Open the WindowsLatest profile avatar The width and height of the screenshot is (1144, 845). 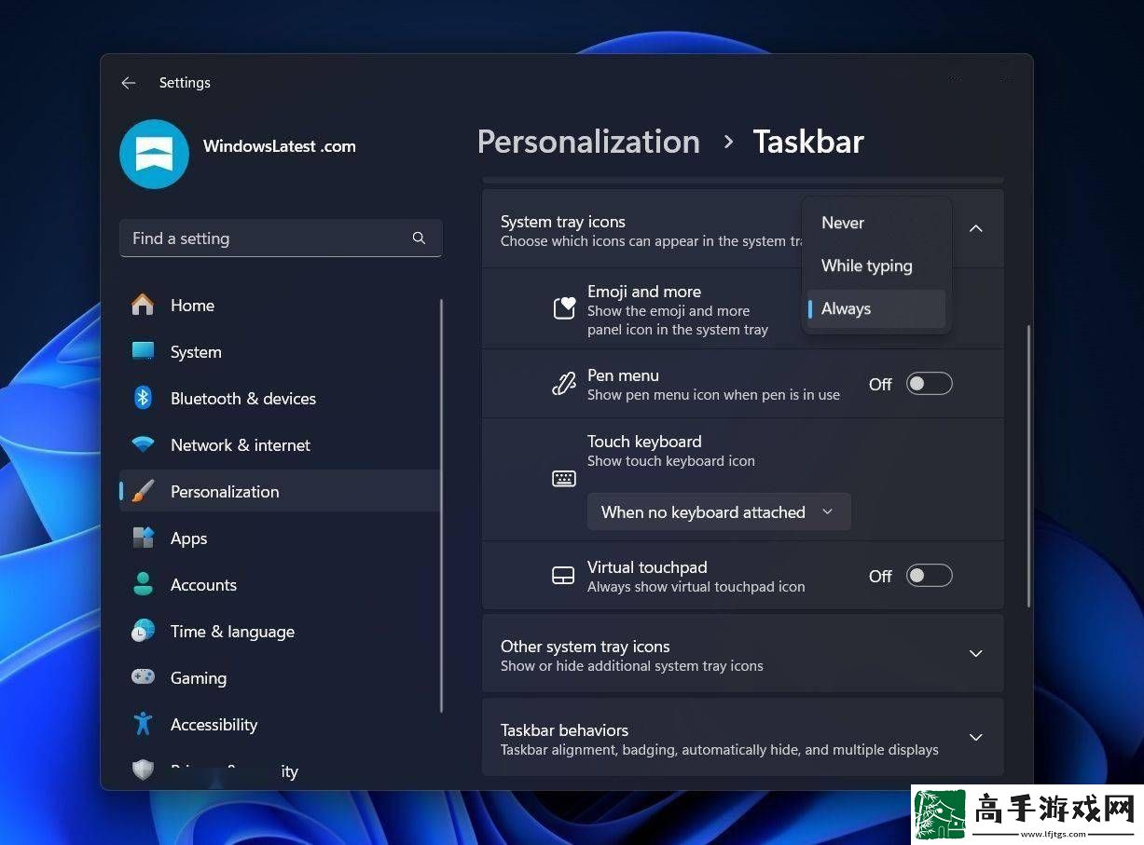click(155, 154)
